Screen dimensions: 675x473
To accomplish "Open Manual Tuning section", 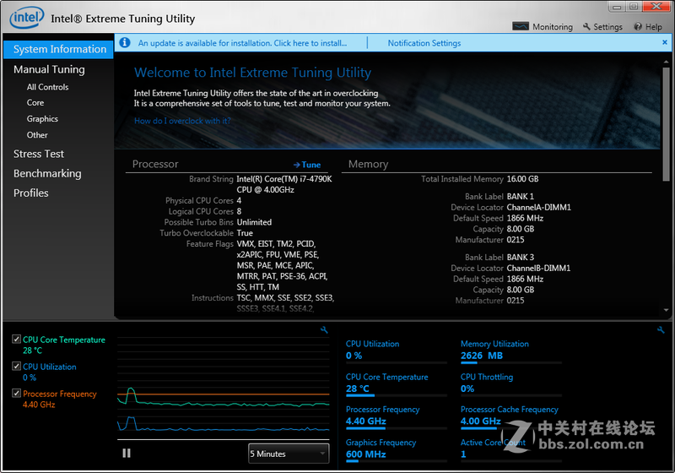I will pyautogui.click(x=49, y=69).
